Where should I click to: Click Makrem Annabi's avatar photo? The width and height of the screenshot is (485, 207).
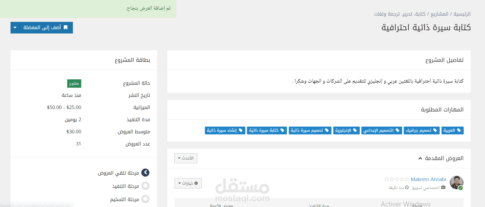pyautogui.click(x=457, y=182)
